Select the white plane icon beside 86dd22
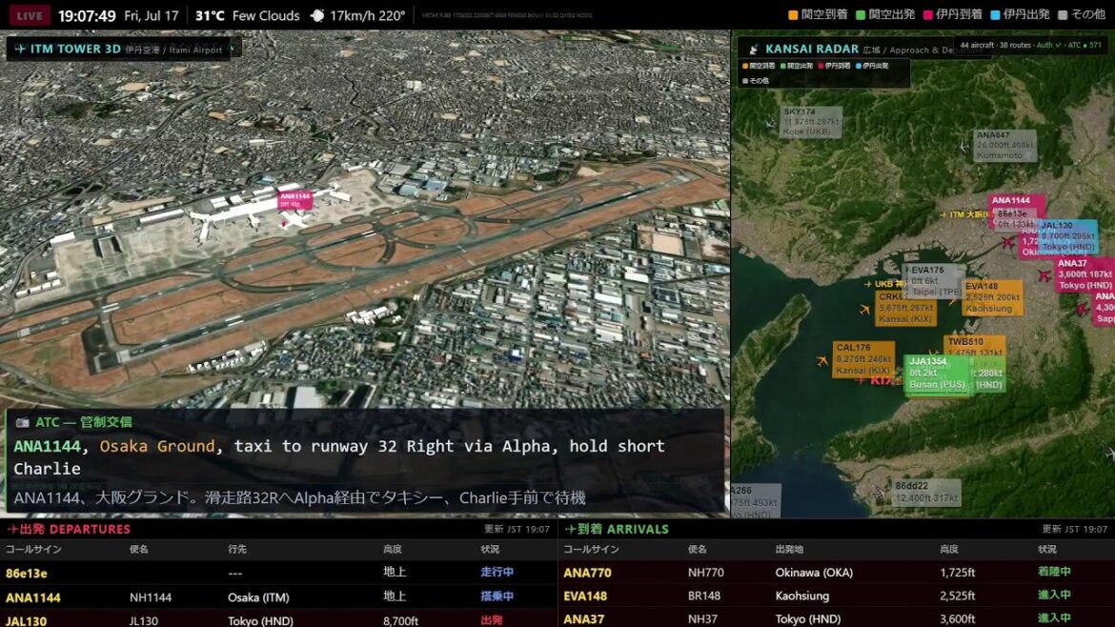The width and height of the screenshot is (1115, 627). pos(882,492)
